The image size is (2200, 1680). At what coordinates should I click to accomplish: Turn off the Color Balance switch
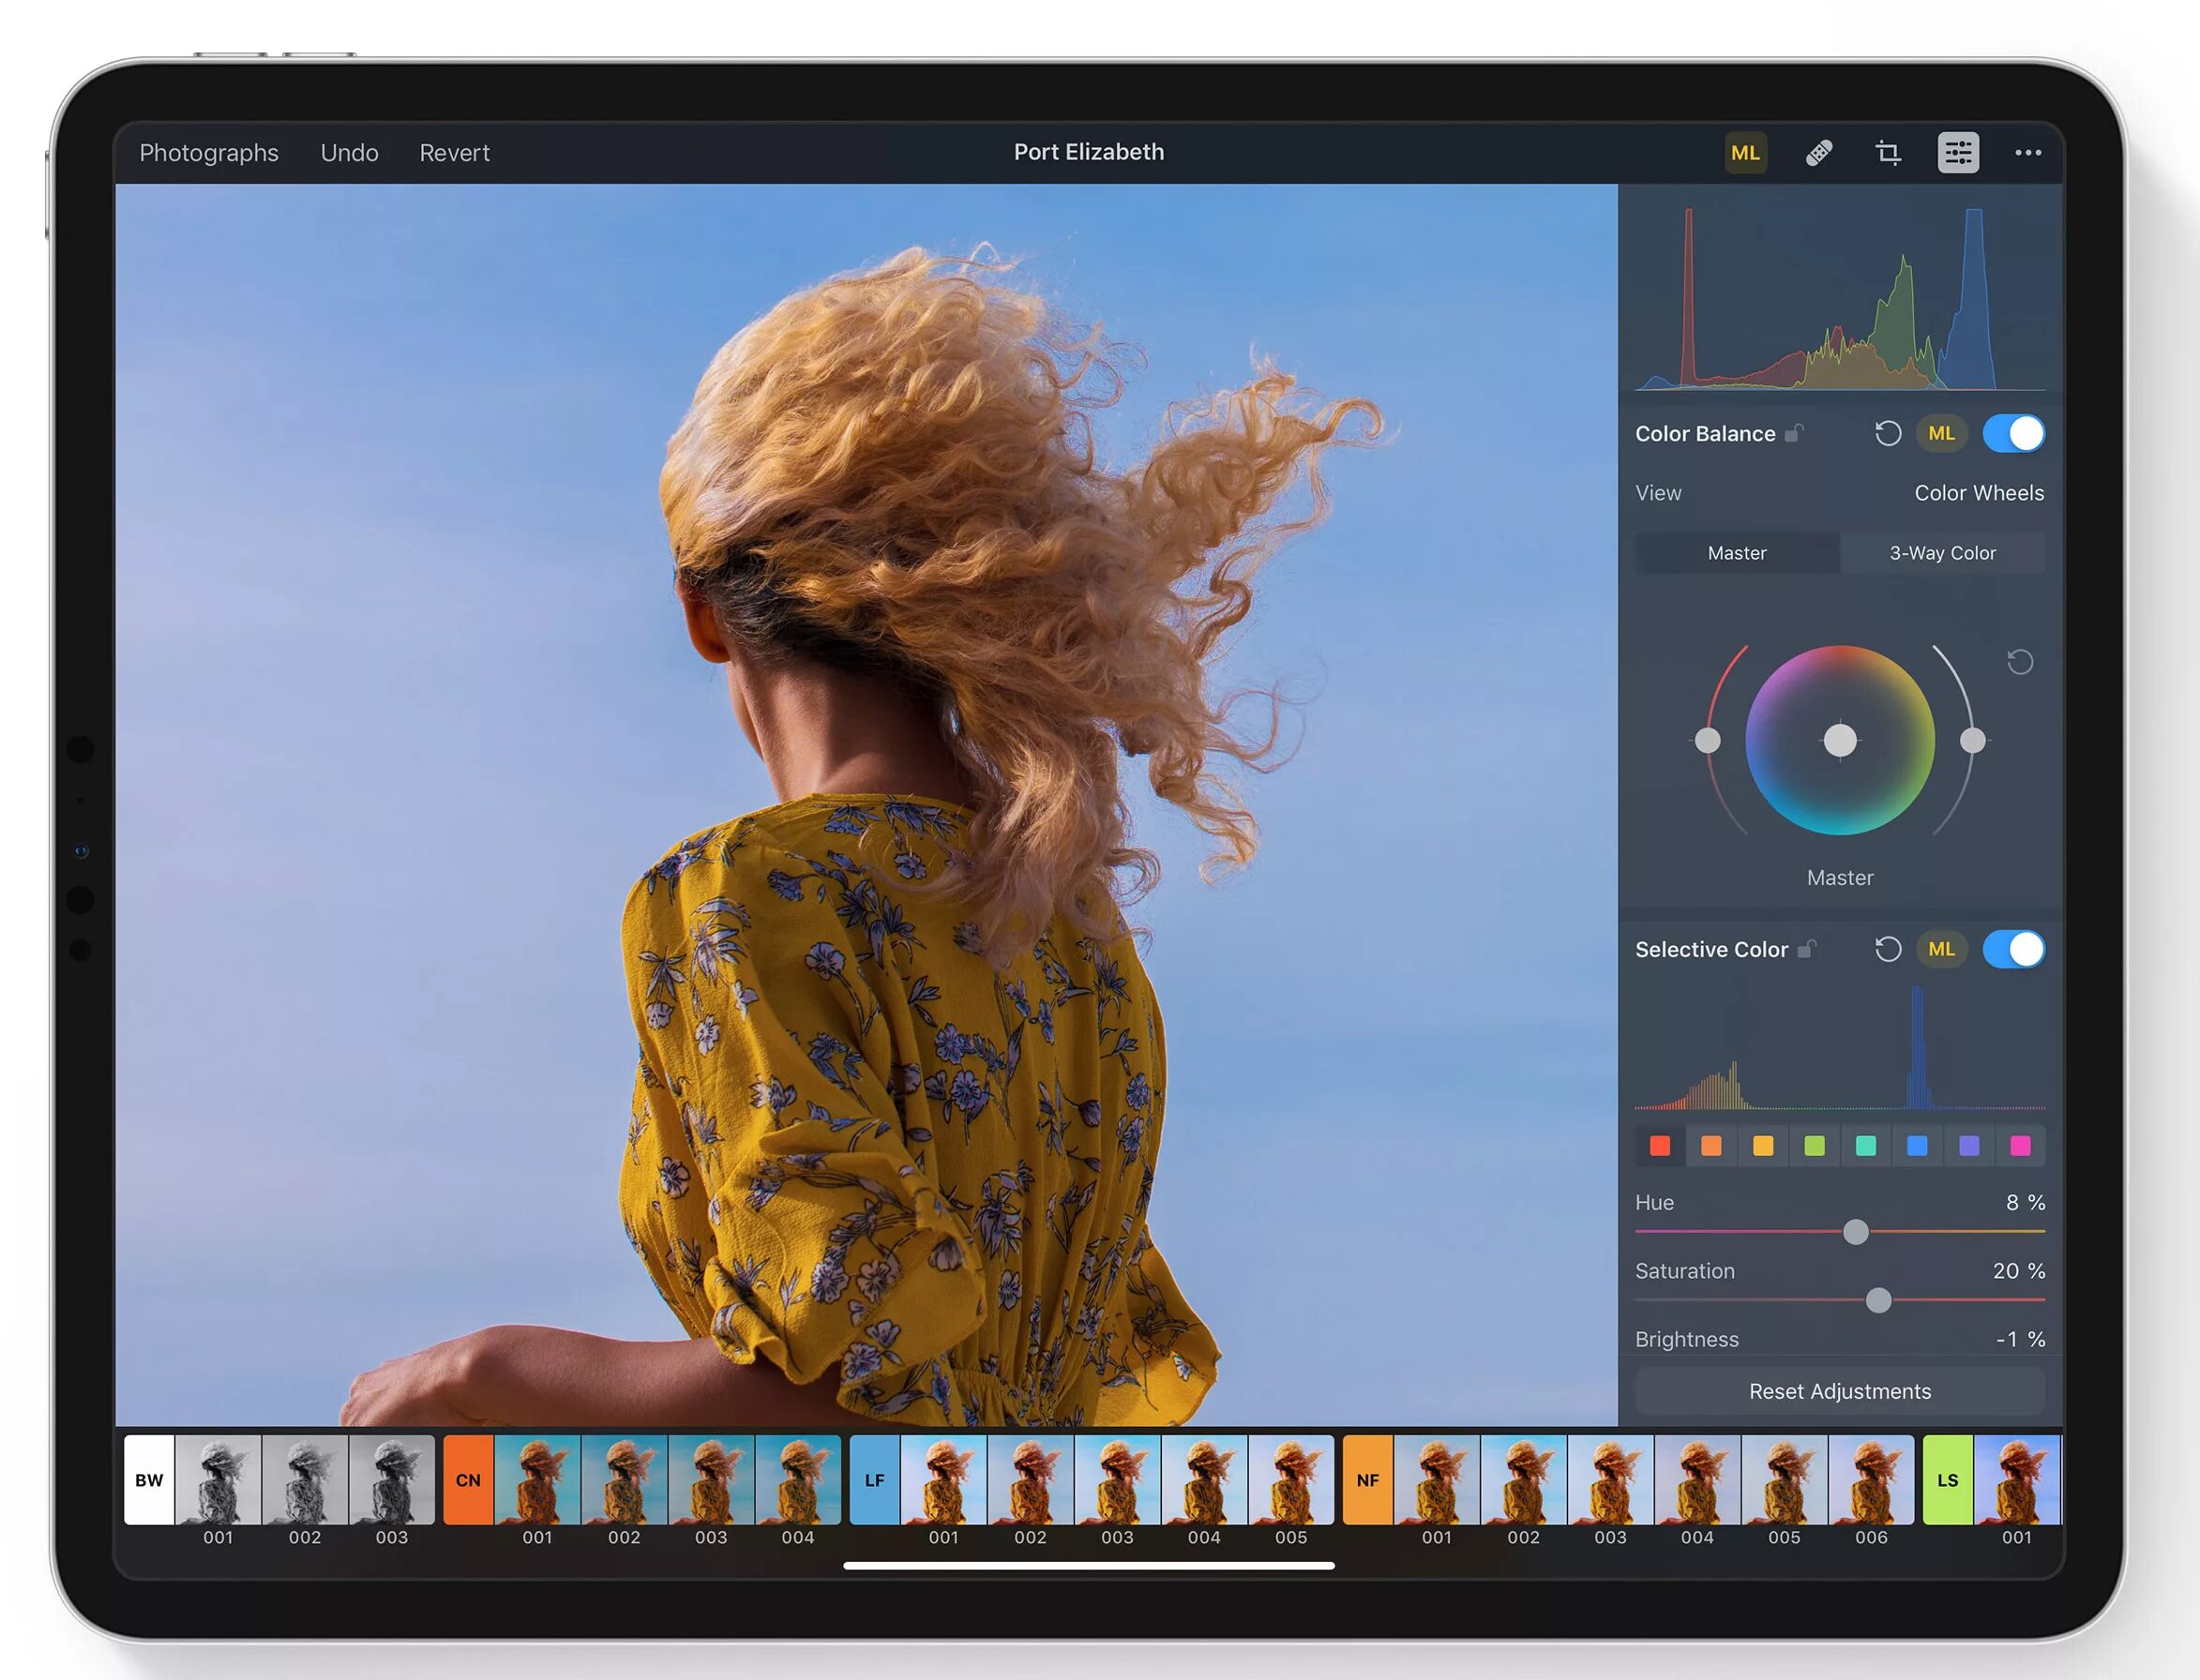point(2013,434)
